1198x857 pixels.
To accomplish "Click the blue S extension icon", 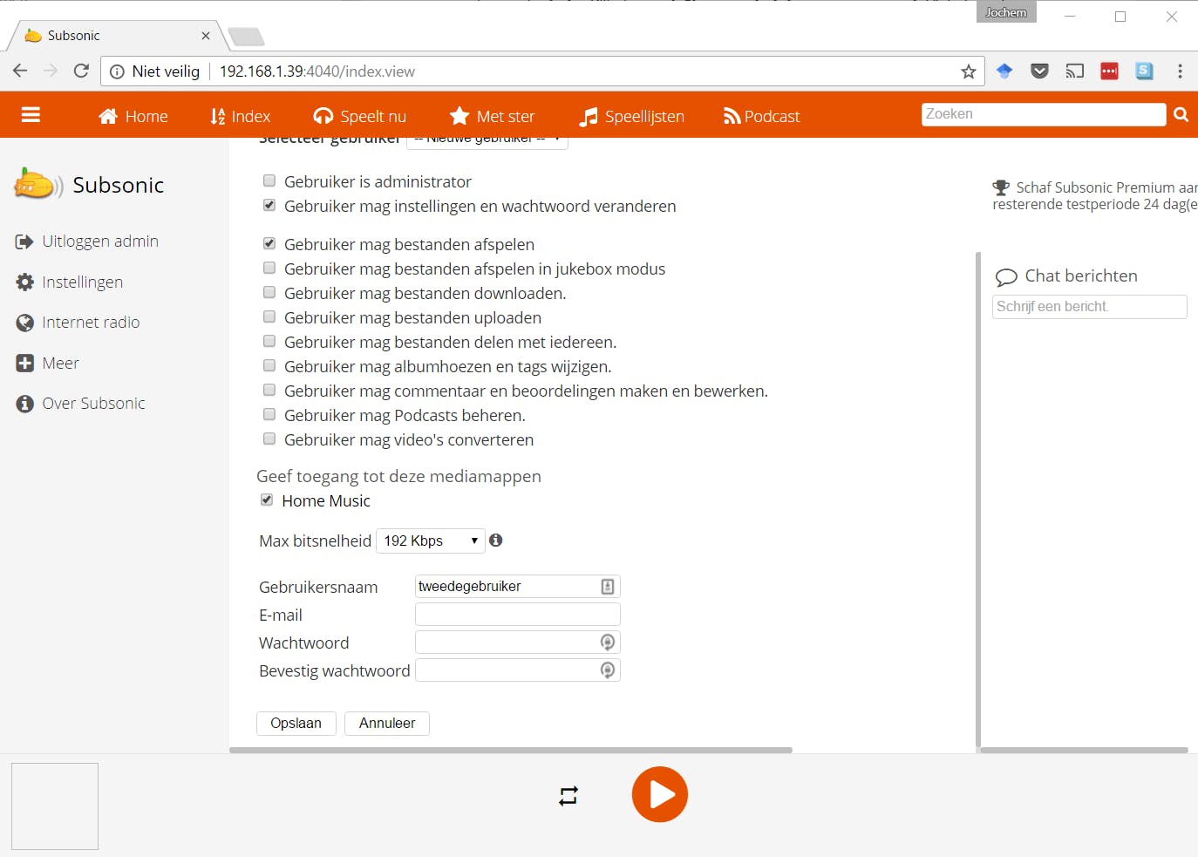I will point(1145,71).
